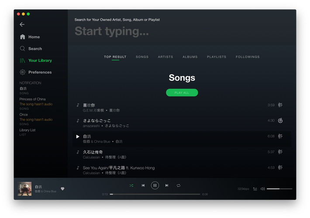The width and height of the screenshot is (310, 218).
Task: Open Home from the sidebar
Action: click(30, 37)
